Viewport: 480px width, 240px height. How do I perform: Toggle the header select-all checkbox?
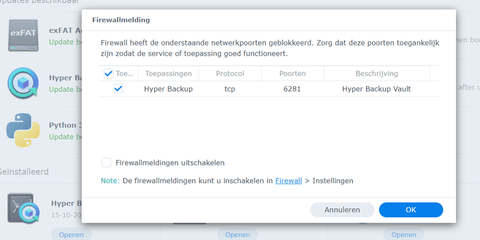tap(109, 74)
